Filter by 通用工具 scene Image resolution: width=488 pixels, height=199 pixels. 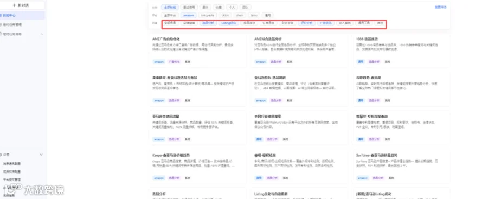point(364,23)
